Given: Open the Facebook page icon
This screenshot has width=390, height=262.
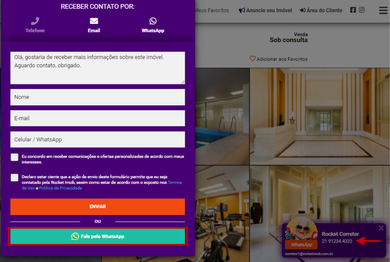Looking at the screenshot, I should pos(353,10).
